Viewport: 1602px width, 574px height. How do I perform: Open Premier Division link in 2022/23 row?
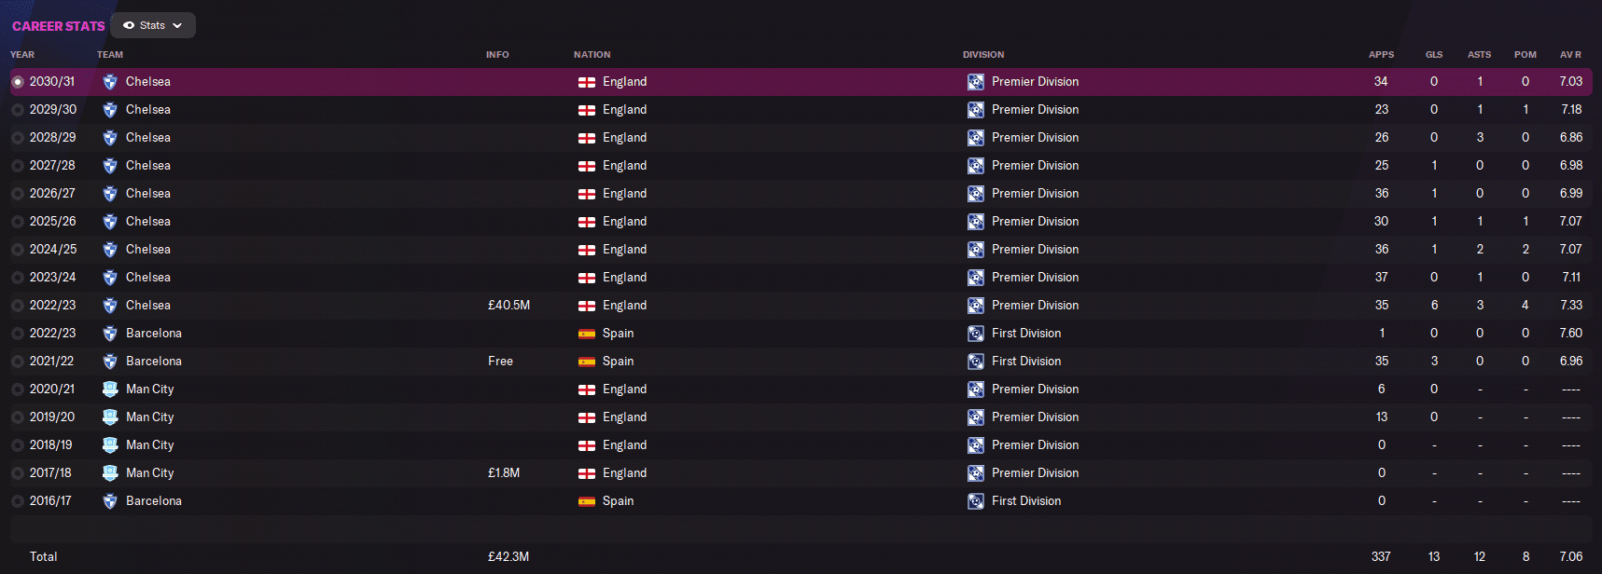click(1035, 306)
